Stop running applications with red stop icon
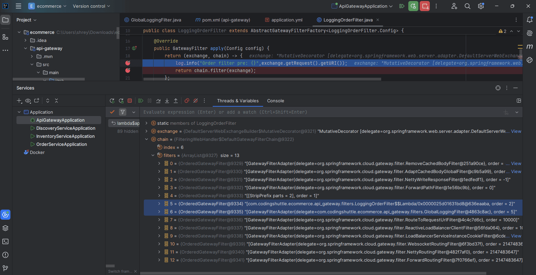Screen dimensions: 536x275 [x=425, y=6]
